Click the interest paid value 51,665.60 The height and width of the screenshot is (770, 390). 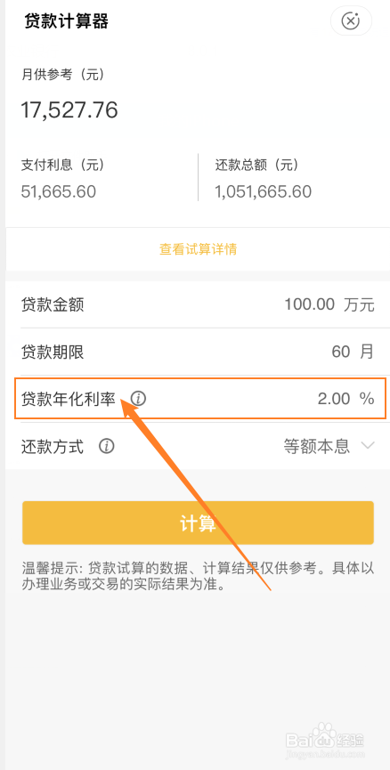(x=59, y=191)
